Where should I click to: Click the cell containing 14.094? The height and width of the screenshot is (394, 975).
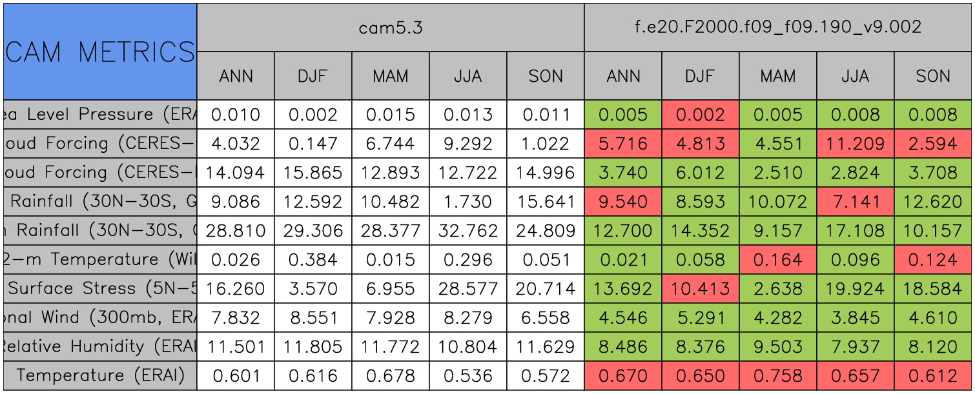pos(236,173)
